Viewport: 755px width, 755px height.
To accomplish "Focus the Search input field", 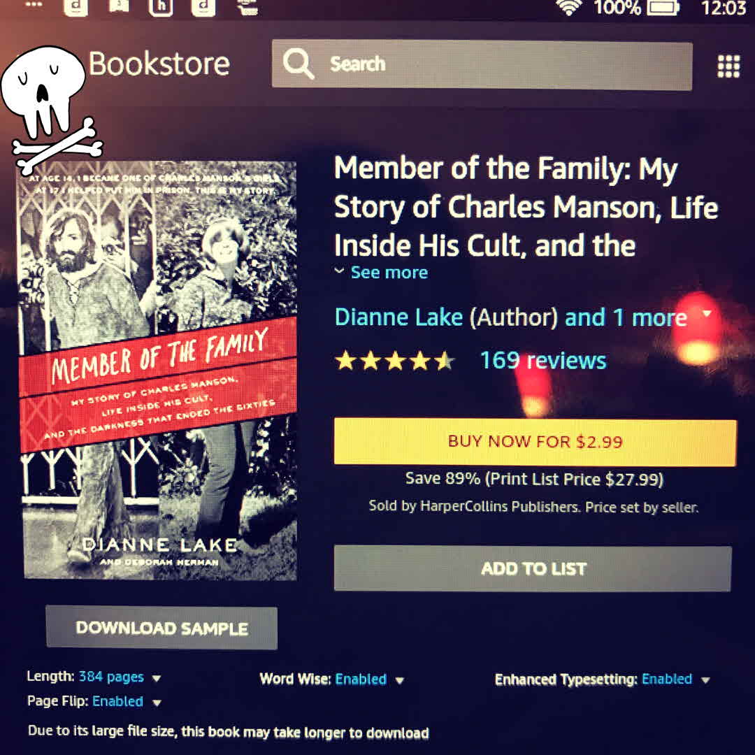I will 482,64.
